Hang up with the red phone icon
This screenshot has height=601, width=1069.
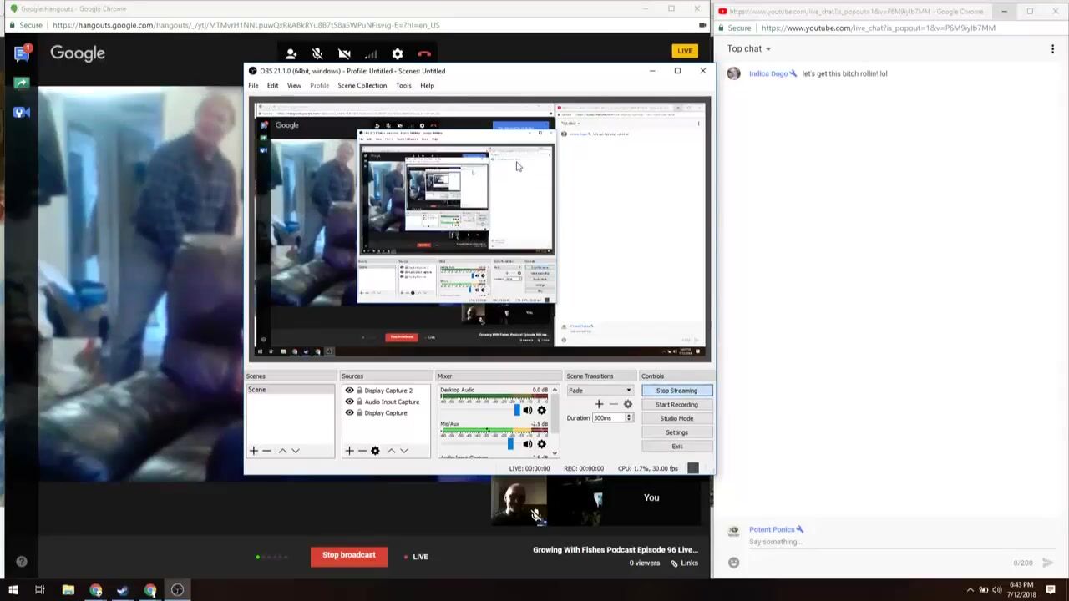click(x=424, y=54)
